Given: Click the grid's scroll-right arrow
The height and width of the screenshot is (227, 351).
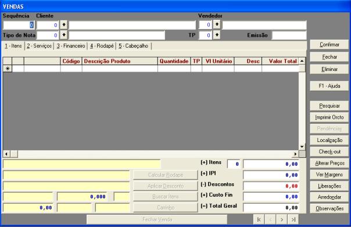Looking at the screenshot, I should (x=295, y=154).
